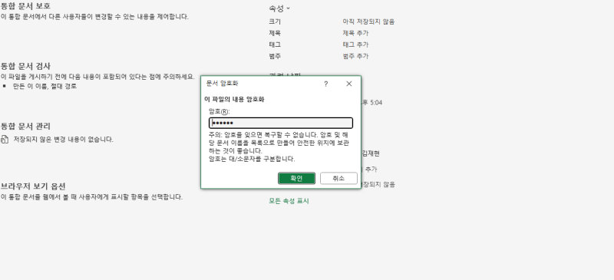
Task: Click the 브라우저 보기 옵션 heading
Action: click(x=32, y=186)
